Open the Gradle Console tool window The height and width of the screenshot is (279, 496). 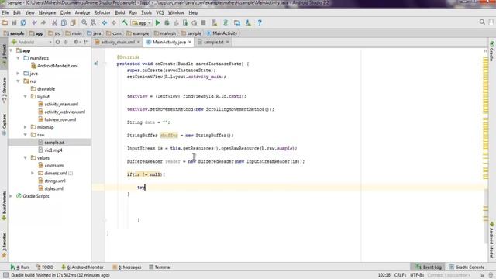(467, 267)
